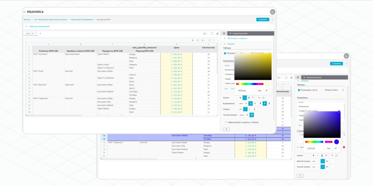Click Все link under front Показатели list
This screenshot has width=373, height=186.
click(226, 89)
